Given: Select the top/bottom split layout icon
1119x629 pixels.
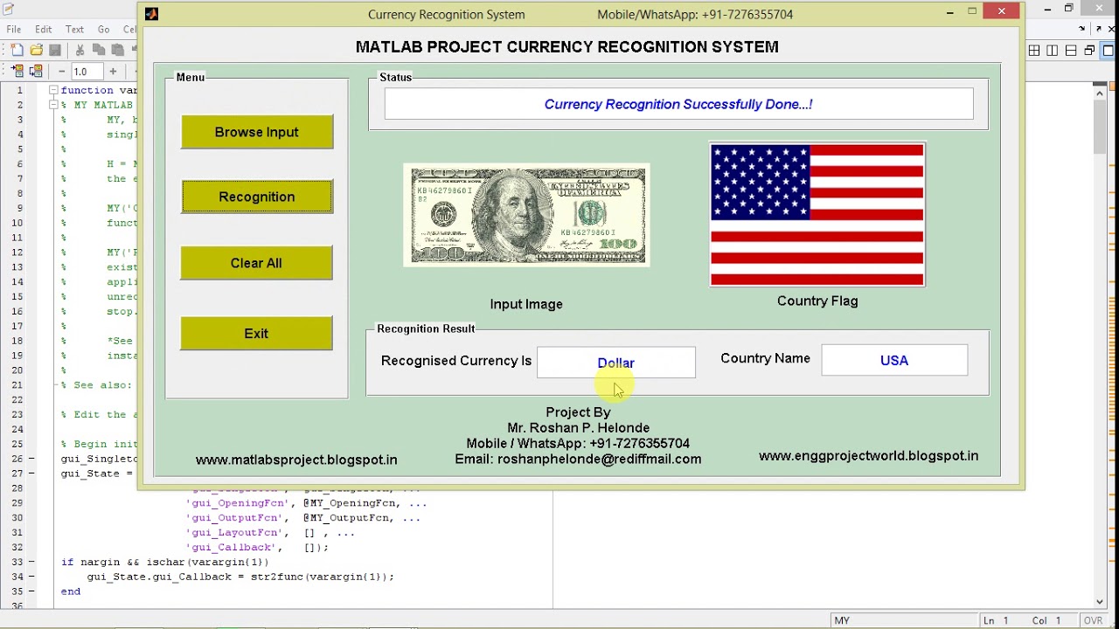Looking at the screenshot, I should pyautogui.click(x=1071, y=51).
